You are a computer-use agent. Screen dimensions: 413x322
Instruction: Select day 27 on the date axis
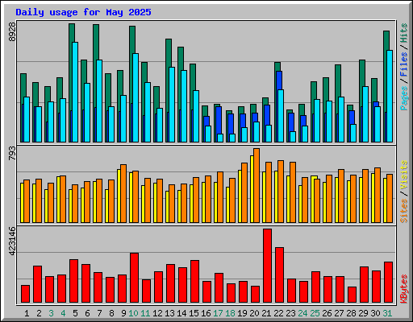point(339,313)
